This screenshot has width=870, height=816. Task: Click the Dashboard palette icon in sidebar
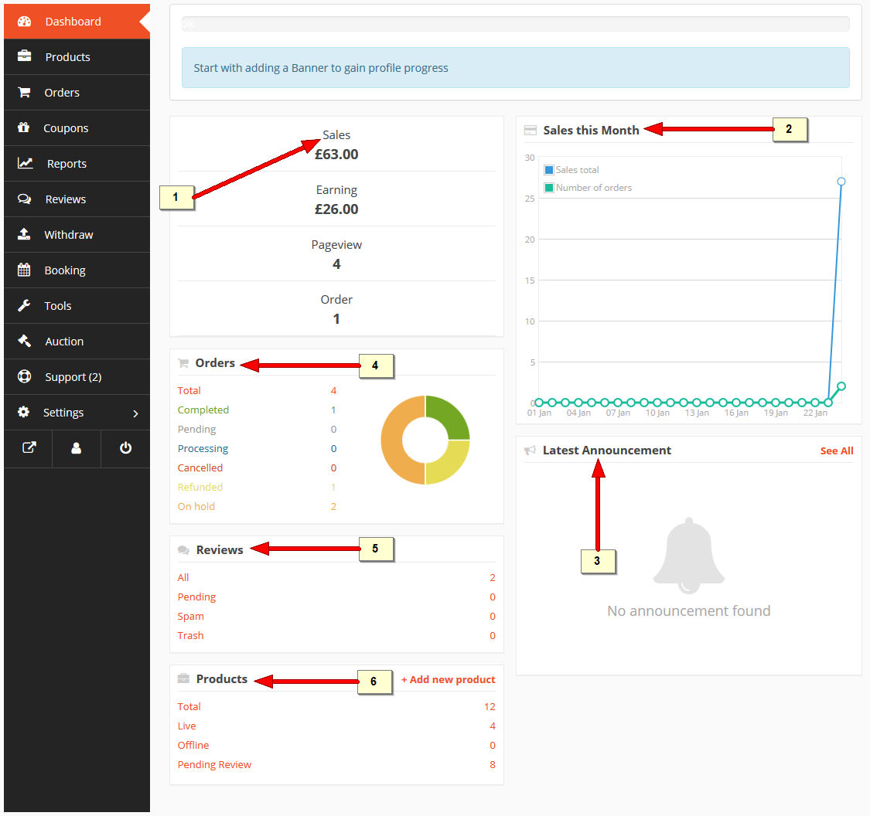25,21
